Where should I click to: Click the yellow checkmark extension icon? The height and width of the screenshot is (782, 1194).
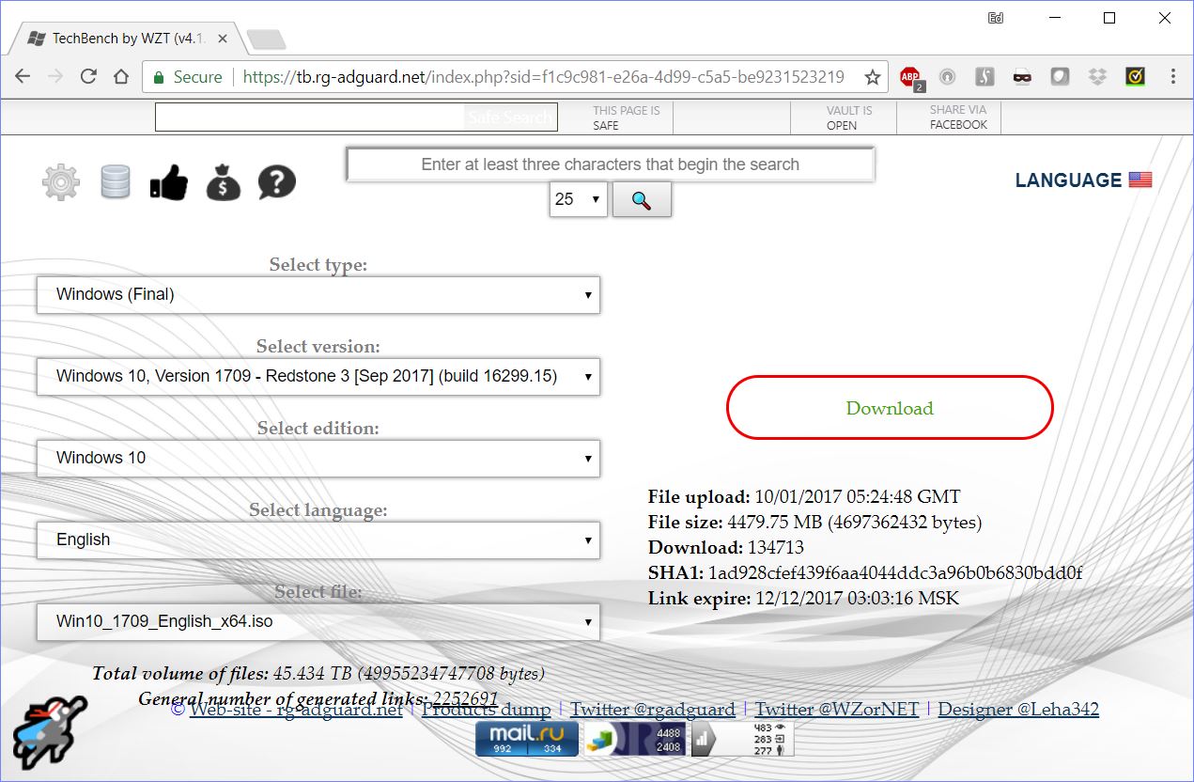click(1135, 77)
